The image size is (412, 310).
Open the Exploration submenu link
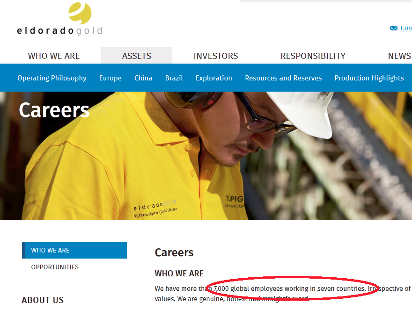214,78
